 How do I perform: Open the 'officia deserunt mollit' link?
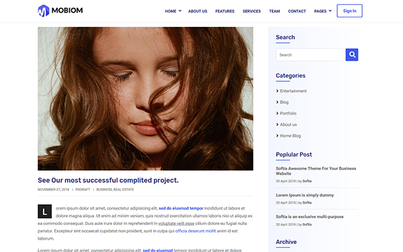(x=195, y=231)
